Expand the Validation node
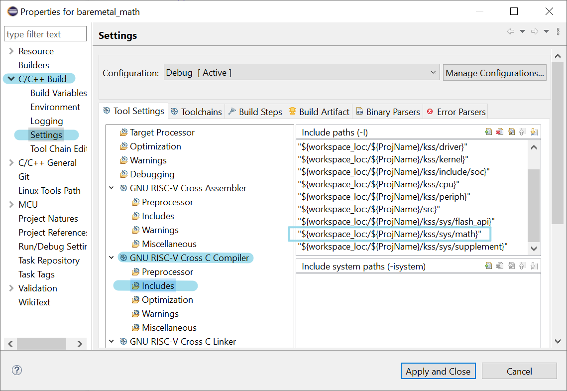 pos(11,288)
